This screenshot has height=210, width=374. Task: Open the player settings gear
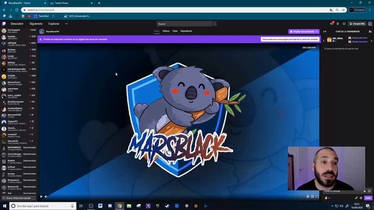coord(308,197)
